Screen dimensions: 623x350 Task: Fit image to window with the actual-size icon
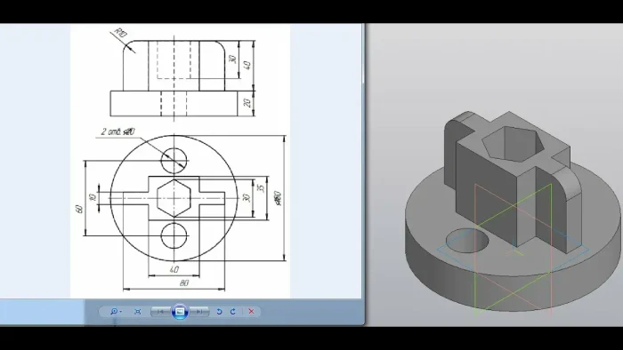[x=138, y=312]
